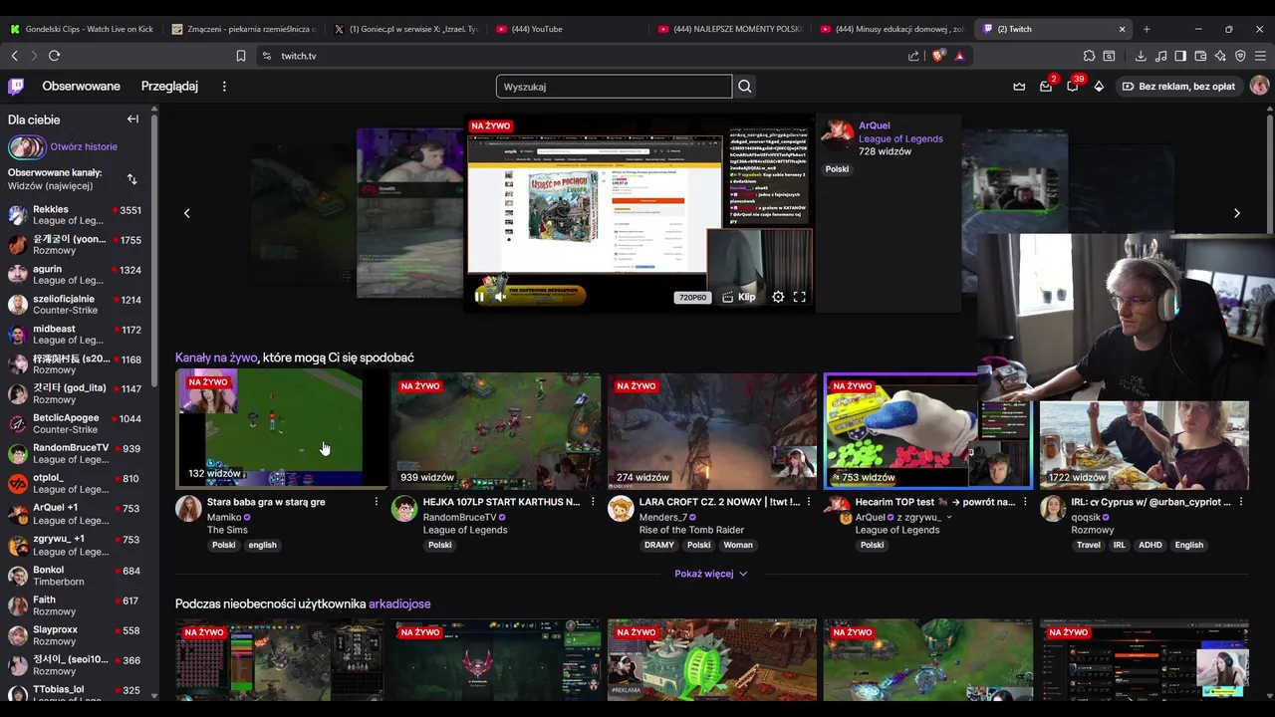Switch to Gondelski Clips Kick tab
This screenshot has width=1275, height=717.
[82, 29]
